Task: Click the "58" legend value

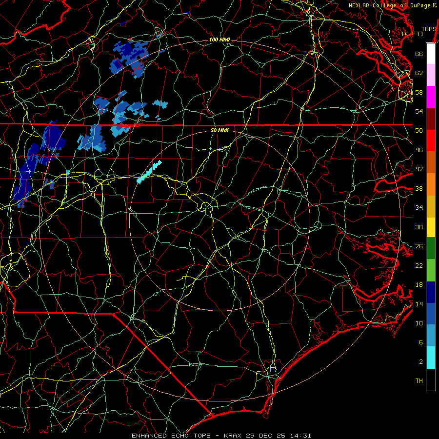Action: (419, 92)
